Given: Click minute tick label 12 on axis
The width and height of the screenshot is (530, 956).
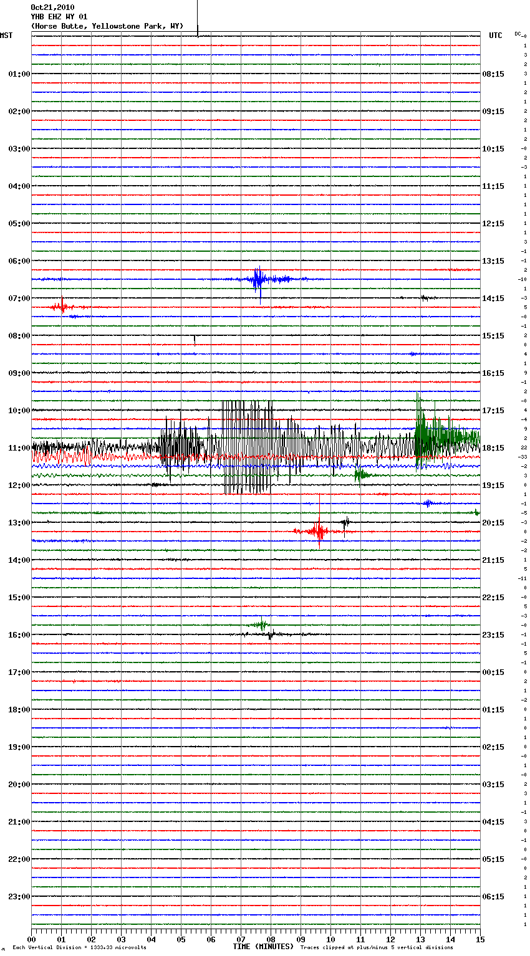Looking at the screenshot, I should 390,939.
